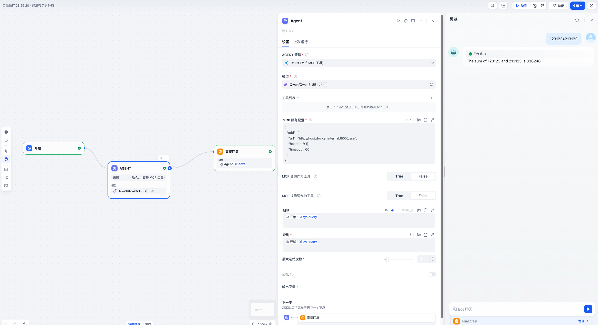Select the 开始 node on canvas
Image resolution: width=598 pixels, height=325 pixels.
click(54, 148)
